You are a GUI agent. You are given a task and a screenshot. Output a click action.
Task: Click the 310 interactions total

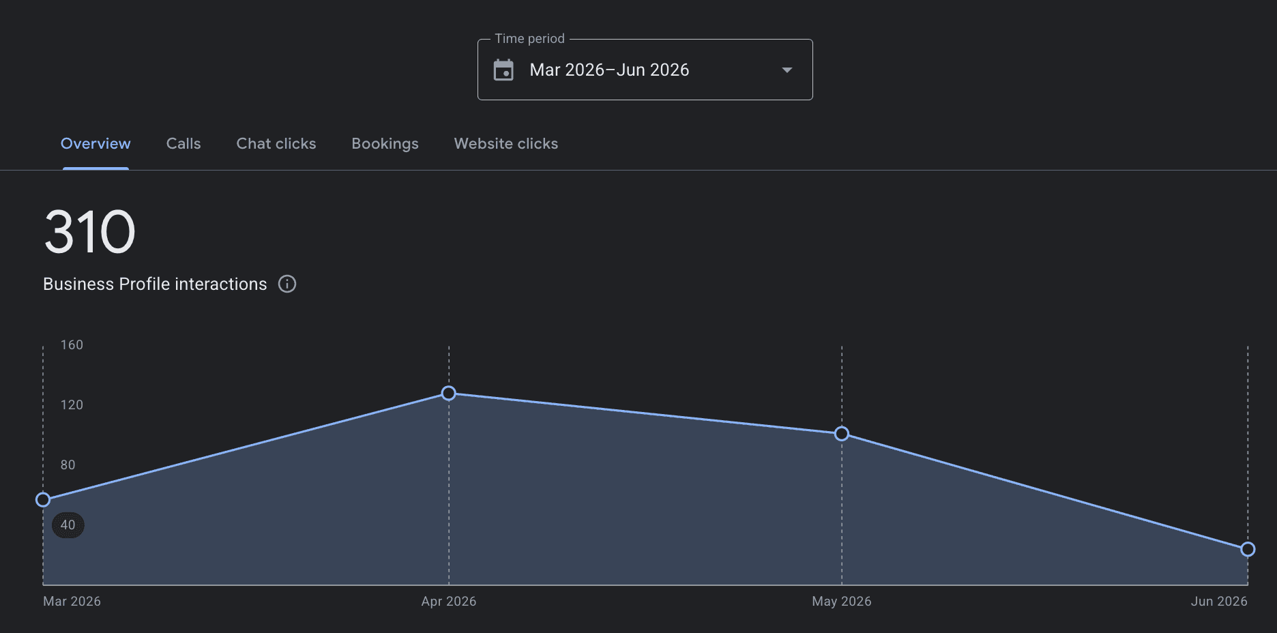point(90,232)
